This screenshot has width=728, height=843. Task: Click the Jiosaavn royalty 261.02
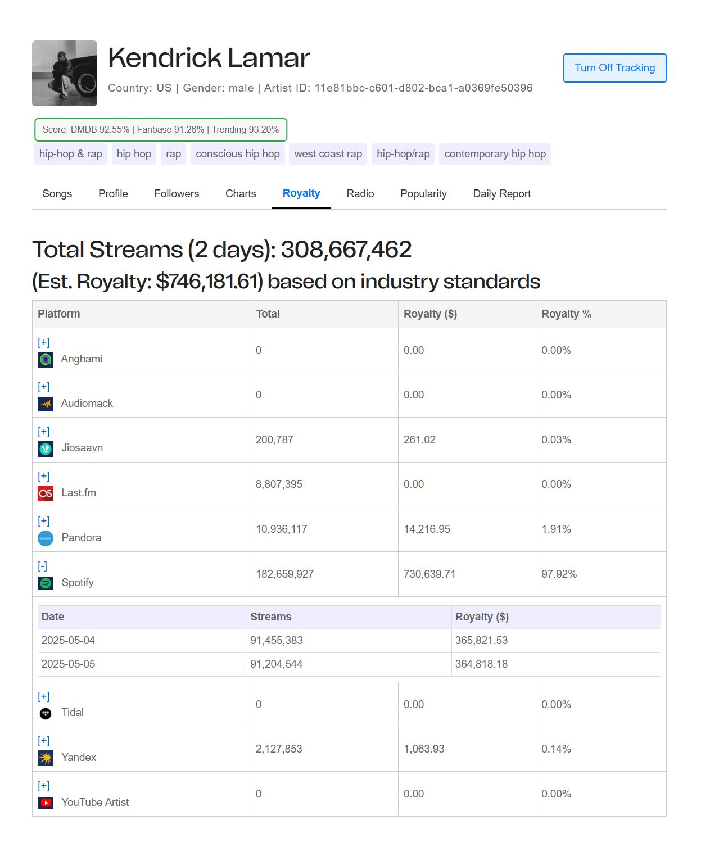tap(420, 440)
